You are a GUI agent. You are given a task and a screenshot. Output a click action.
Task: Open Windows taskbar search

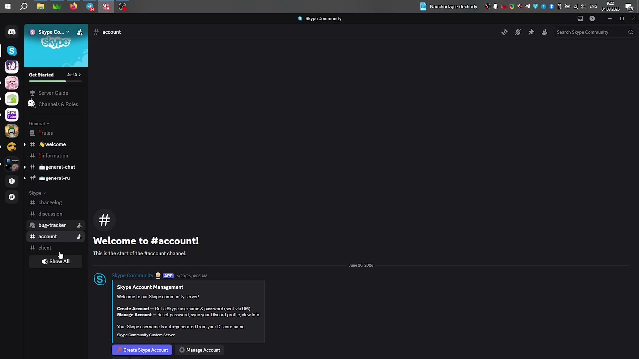coord(24,6)
